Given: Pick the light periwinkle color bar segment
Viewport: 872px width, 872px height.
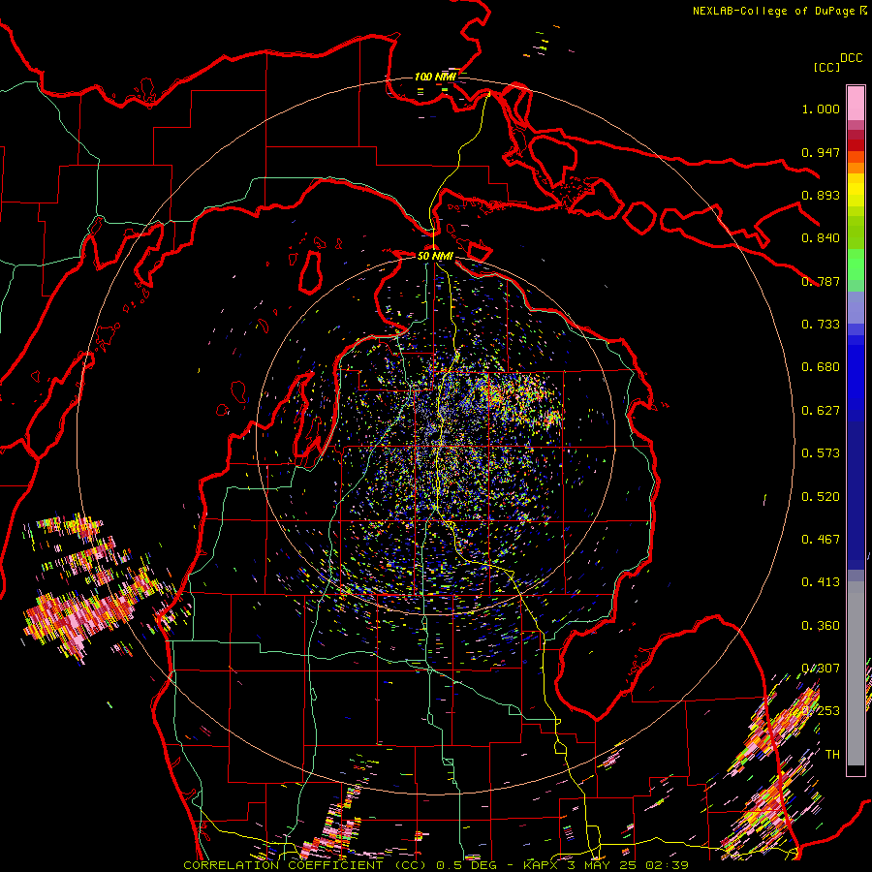Looking at the screenshot, I should [856, 308].
